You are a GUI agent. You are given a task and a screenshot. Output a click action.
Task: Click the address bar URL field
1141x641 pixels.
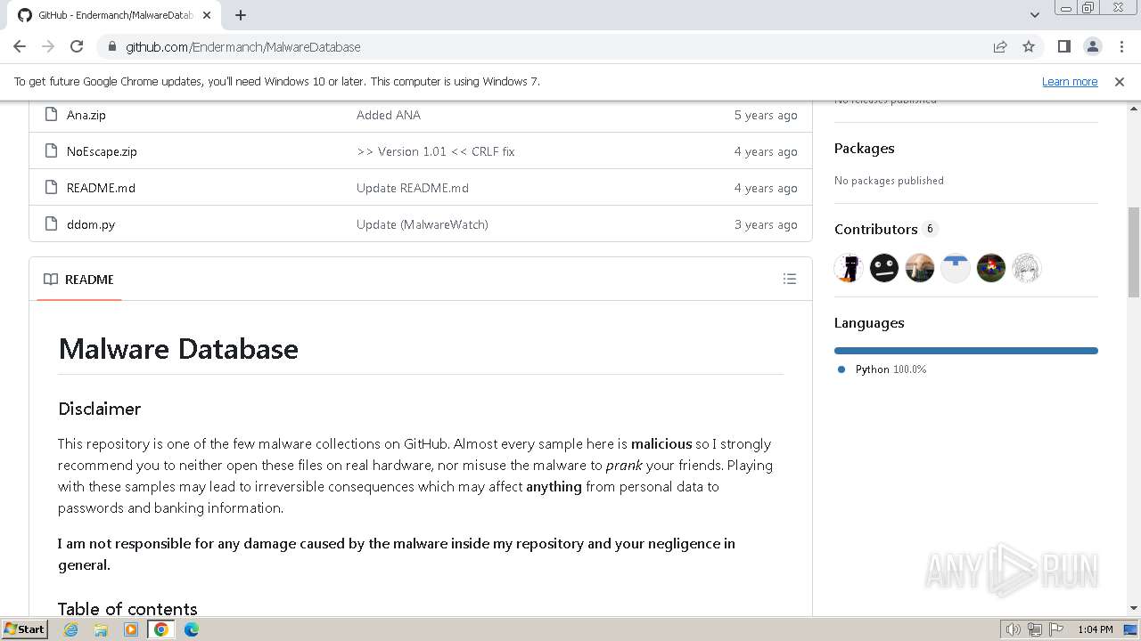click(x=535, y=46)
